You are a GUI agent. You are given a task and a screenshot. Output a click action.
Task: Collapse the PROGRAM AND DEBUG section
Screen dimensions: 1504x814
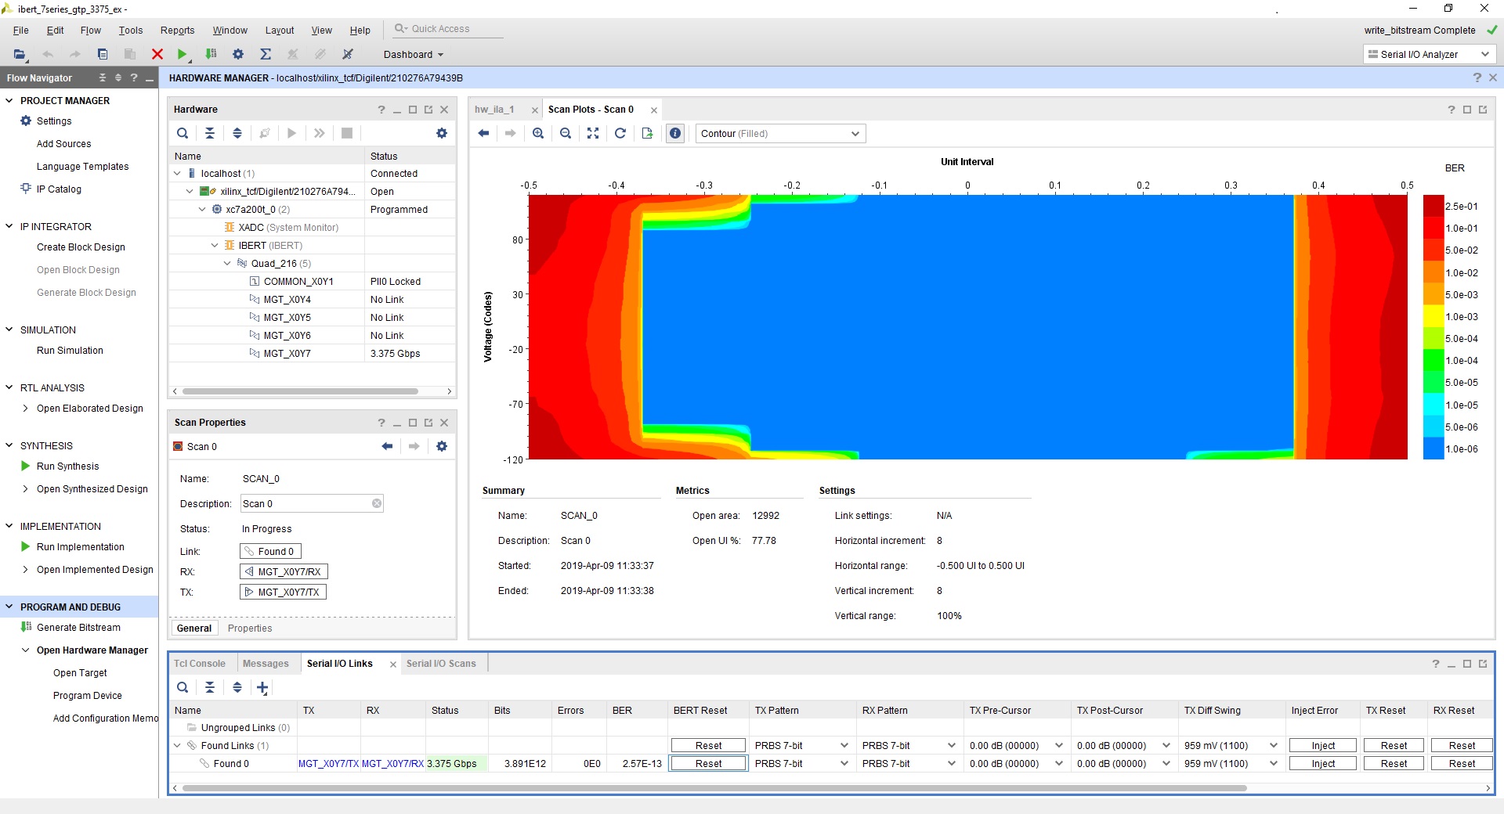pos(9,607)
